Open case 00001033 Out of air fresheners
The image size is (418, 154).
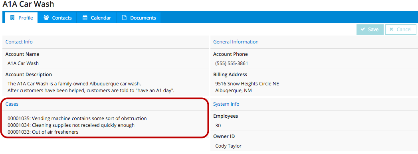click(43, 132)
